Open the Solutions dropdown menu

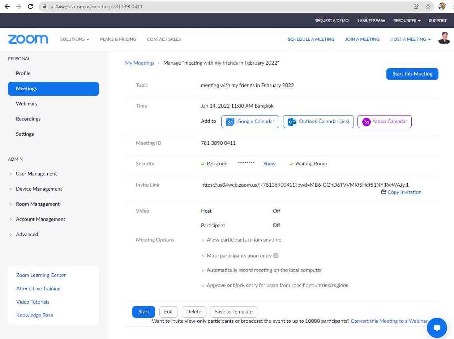pos(74,39)
